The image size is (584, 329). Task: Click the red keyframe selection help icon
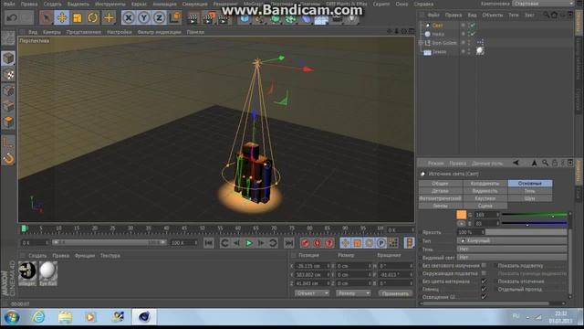[x=328, y=243]
